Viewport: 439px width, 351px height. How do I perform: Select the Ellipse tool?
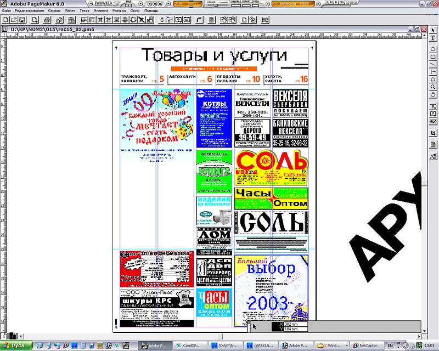coord(433,49)
